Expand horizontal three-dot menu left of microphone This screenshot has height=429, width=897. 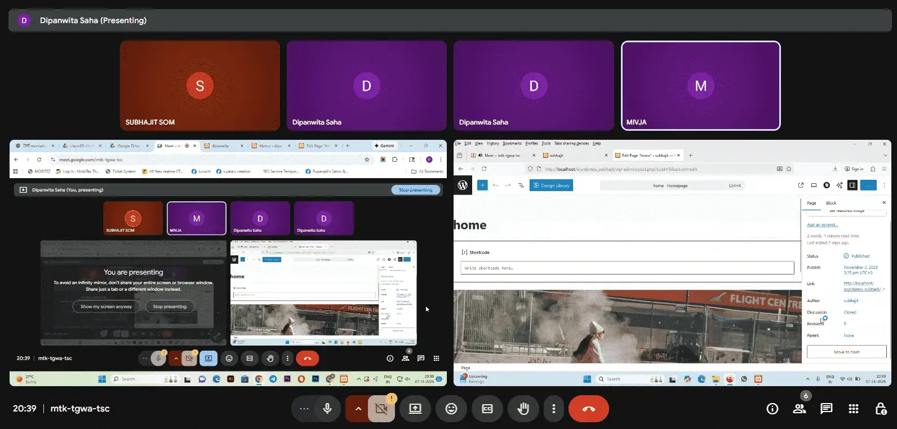(304, 409)
